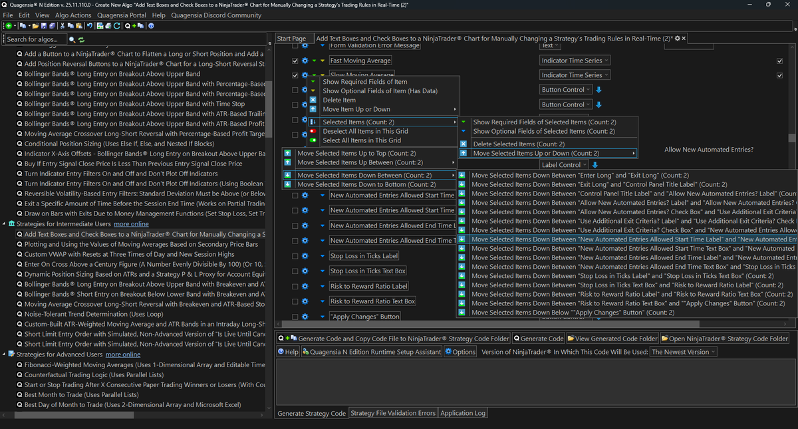Collapse Strategies for Intermediate Users tree group

[3, 224]
